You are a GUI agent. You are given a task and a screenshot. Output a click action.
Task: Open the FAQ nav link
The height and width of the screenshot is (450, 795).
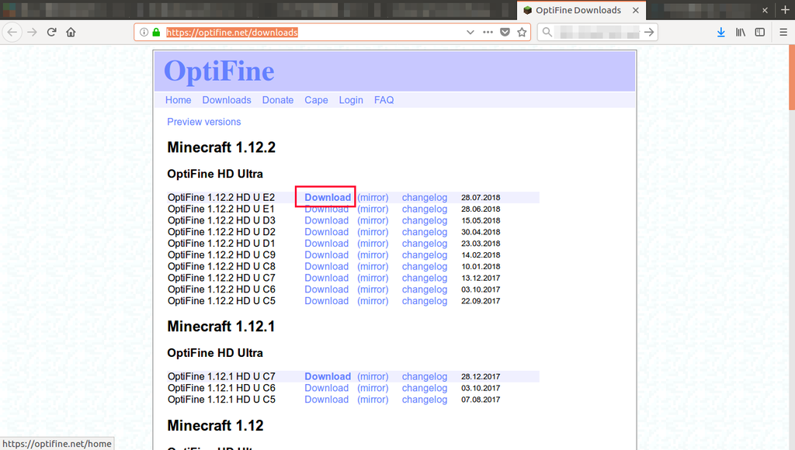(x=384, y=100)
